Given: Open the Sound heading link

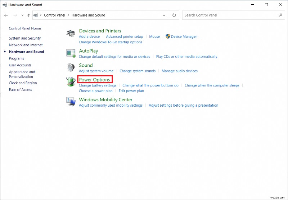Looking at the screenshot, I should coord(86,65).
